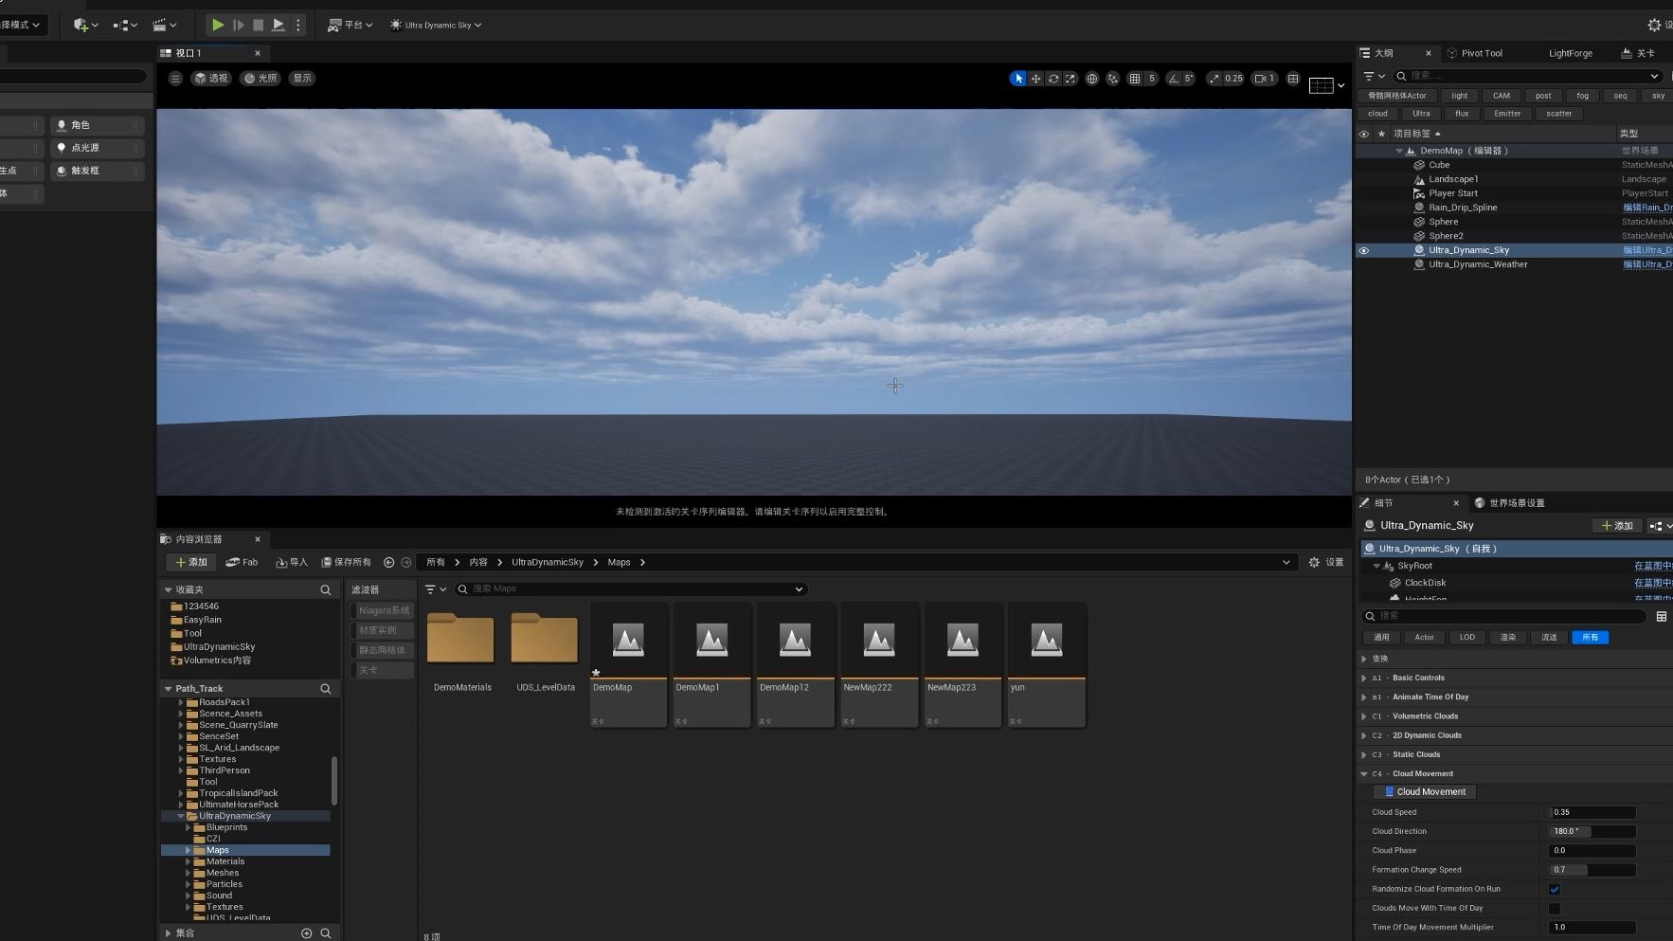Screen dimensions: 1673x941
Task: Click the Maps asset search field
Action: point(630,589)
